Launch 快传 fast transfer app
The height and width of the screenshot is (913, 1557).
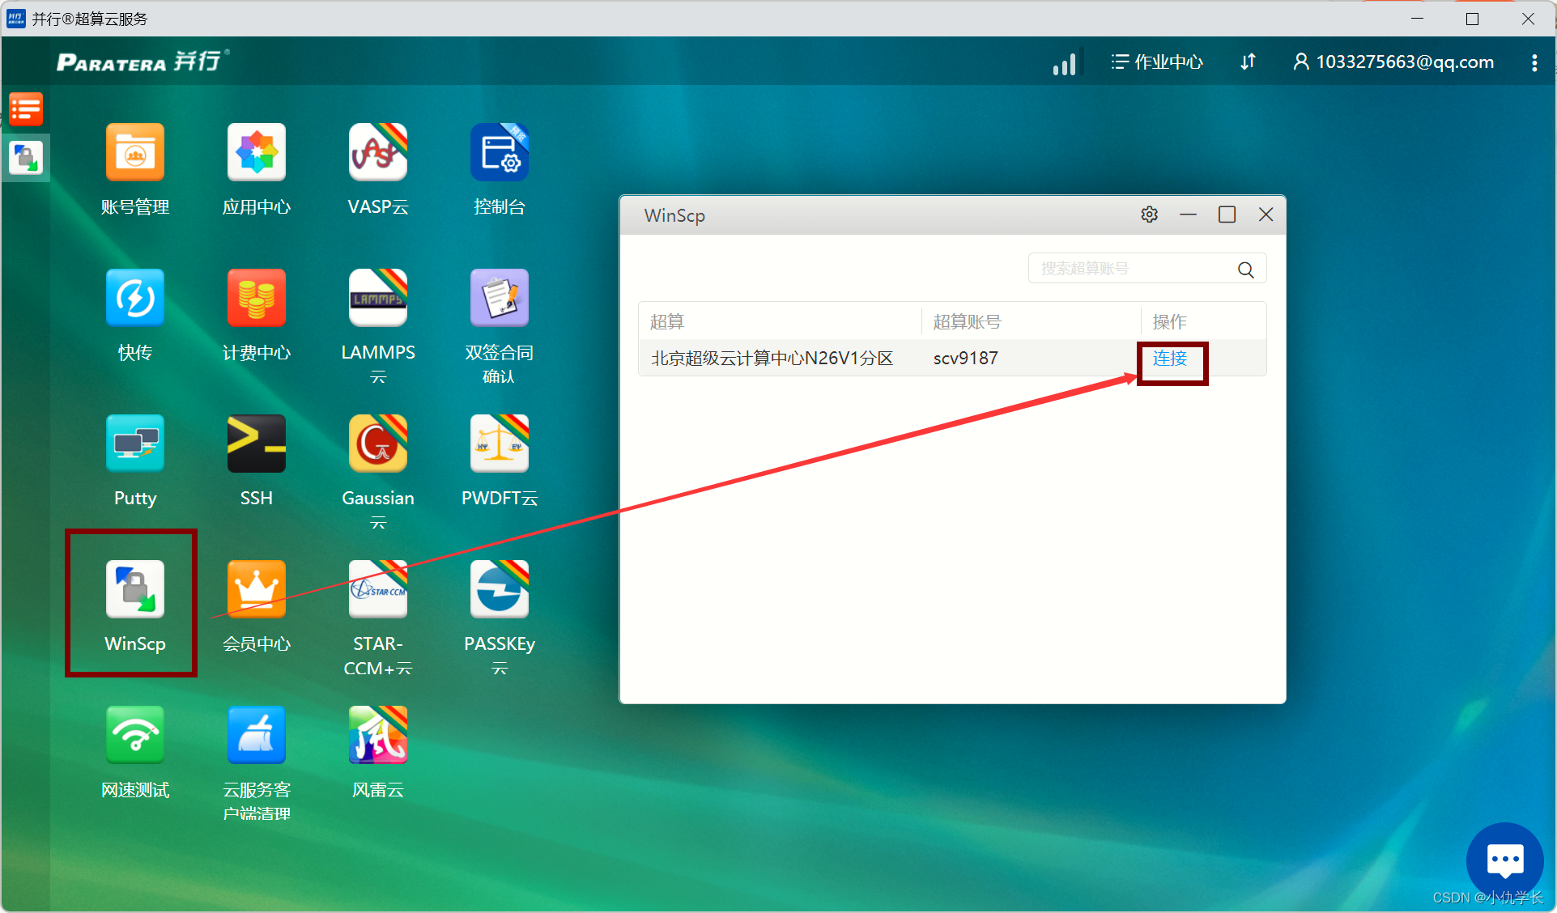click(x=134, y=299)
